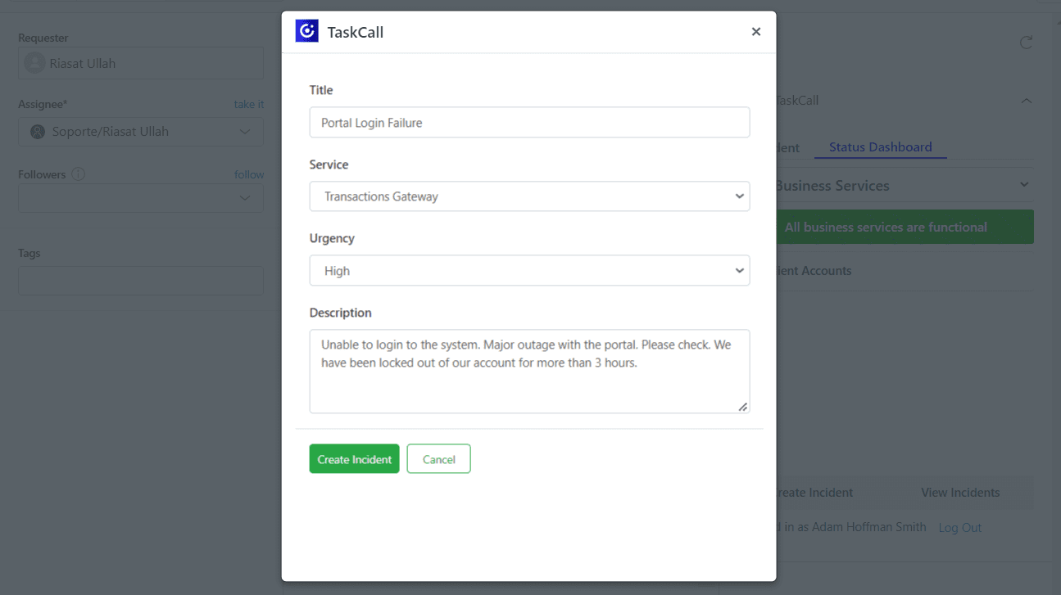The height and width of the screenshot is (595, 1061).
Task: Open the Urgency dropdown set to High
Action: click(529, 271)
